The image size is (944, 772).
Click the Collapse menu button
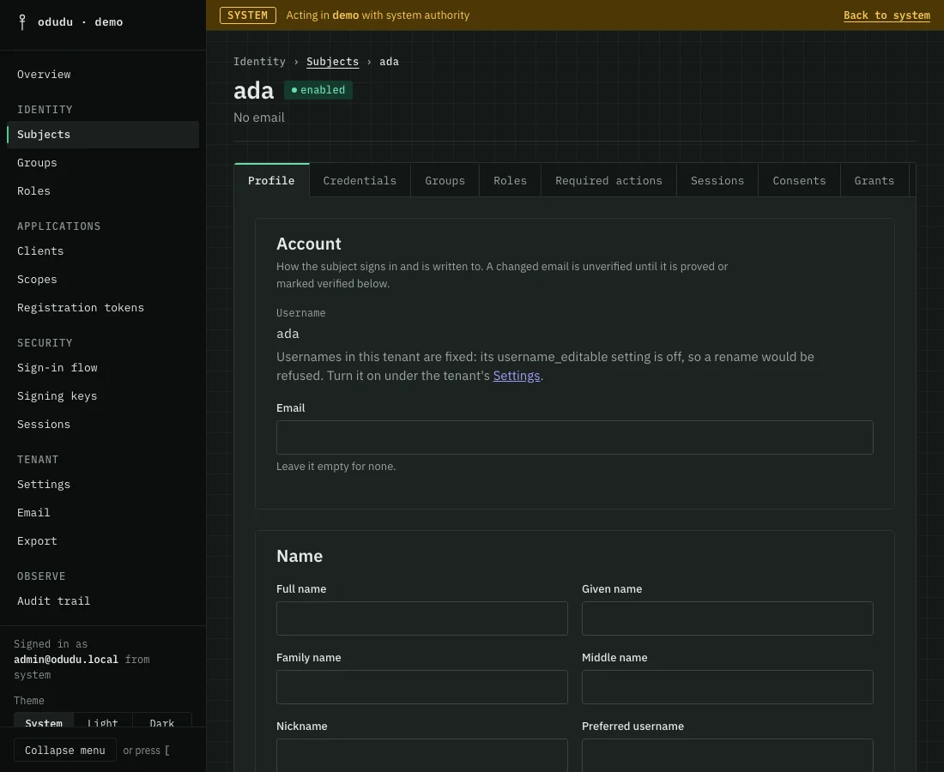point(65,751)
